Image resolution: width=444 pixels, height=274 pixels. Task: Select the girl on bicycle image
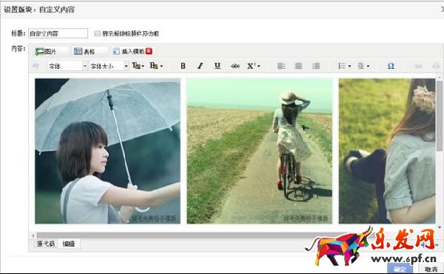[x=260, y=151]
